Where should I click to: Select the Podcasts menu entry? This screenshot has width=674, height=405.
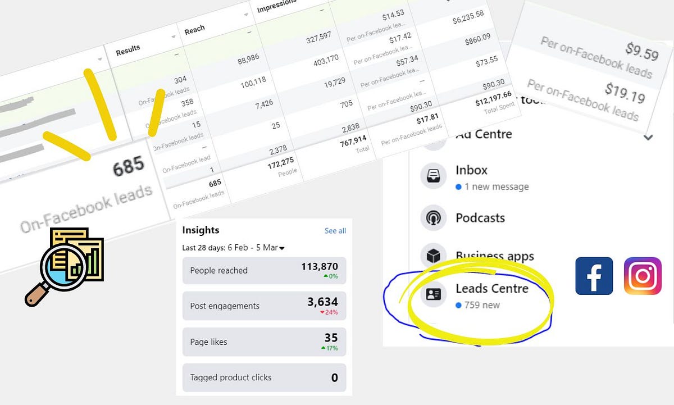[x=482, y=218]
